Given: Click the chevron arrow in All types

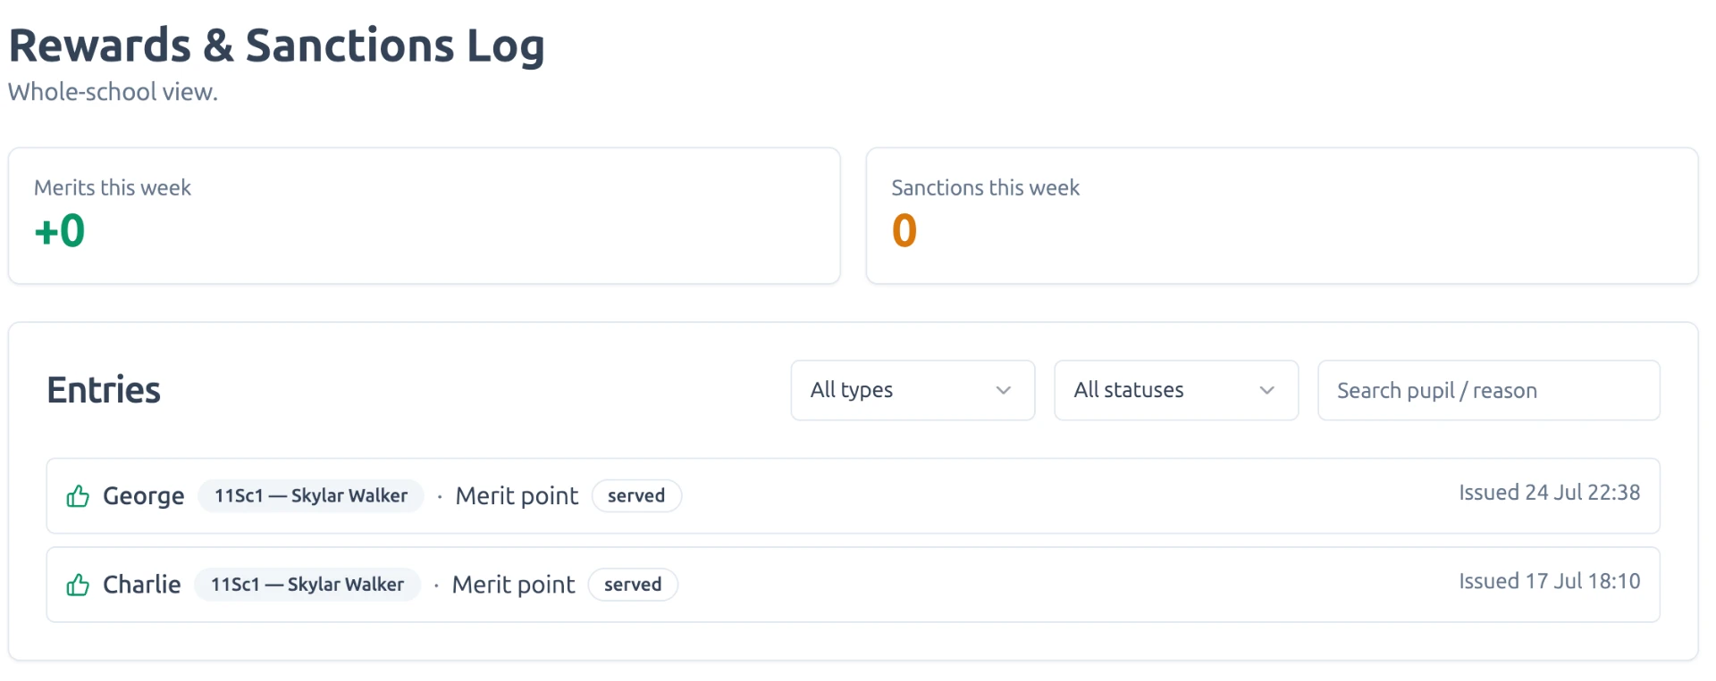Looking at the screenshot, I should coord(1004,390).
